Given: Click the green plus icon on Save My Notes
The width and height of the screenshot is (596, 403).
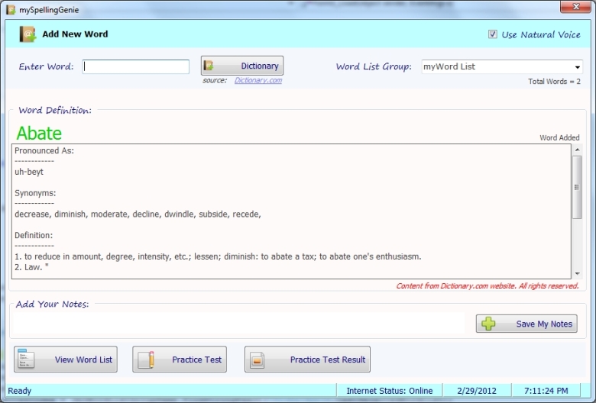Looking at the screenshot, I should (x=488, y=324).
